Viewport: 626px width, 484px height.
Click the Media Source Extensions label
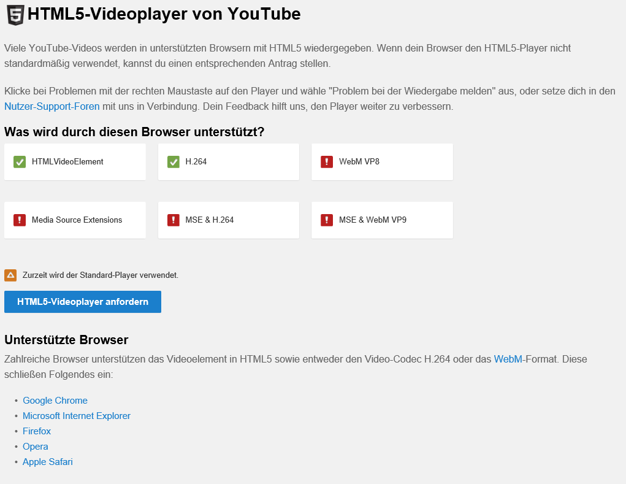coord(77,220)
